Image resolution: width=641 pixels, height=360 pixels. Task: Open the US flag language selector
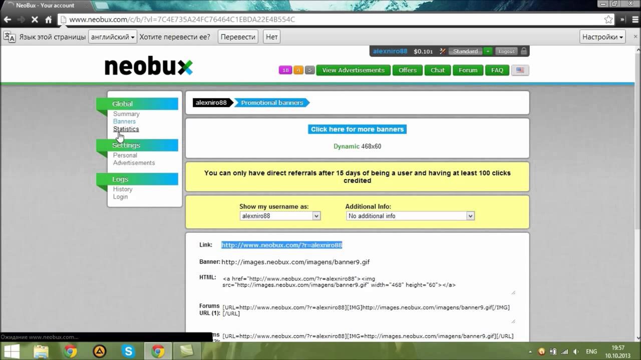pos(520,70)
